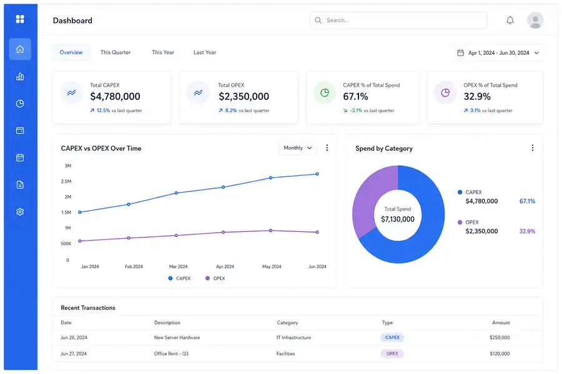Sort by the Type column header
Viewport: 562px width, 374px height.
(x=387, y=322)
